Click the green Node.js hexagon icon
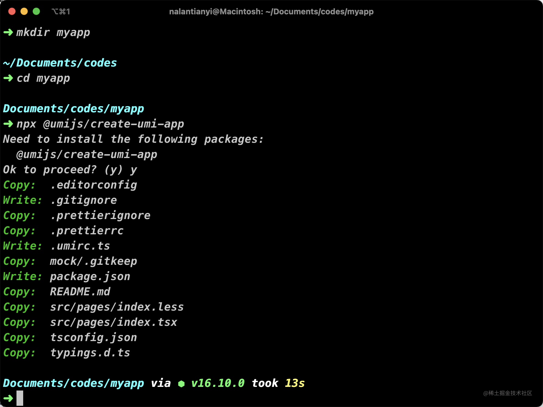Viewport: 543px width, 407px height. click(x=181, y=384)
